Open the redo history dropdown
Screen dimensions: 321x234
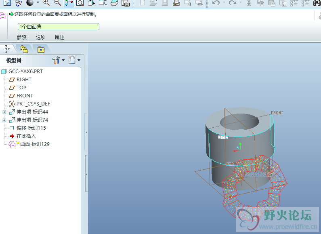(241, 2)
